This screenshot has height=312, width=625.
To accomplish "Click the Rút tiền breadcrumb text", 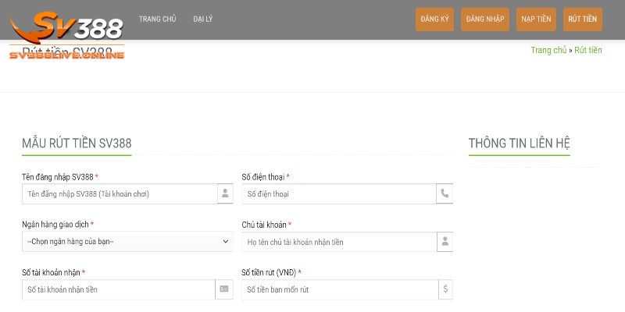I will click(x=588, y=50).
